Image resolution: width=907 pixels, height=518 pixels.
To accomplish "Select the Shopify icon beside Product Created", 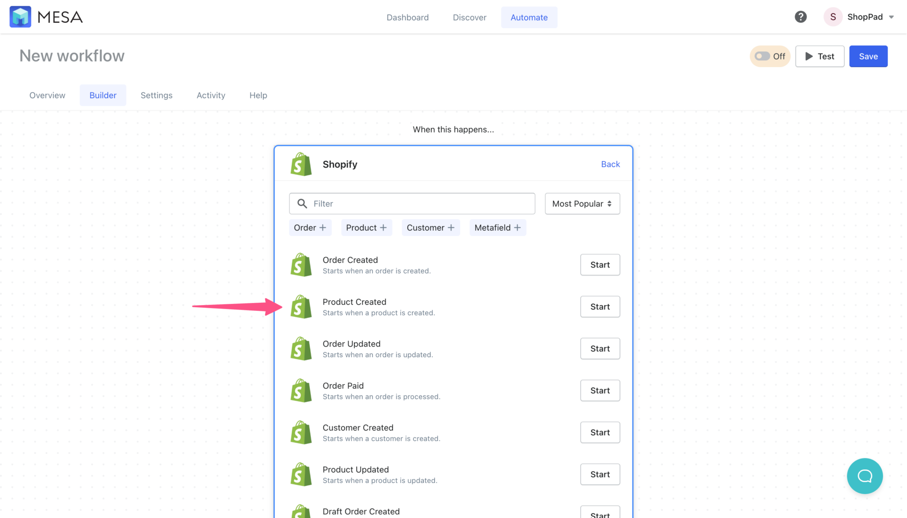I will coord(301,307).
